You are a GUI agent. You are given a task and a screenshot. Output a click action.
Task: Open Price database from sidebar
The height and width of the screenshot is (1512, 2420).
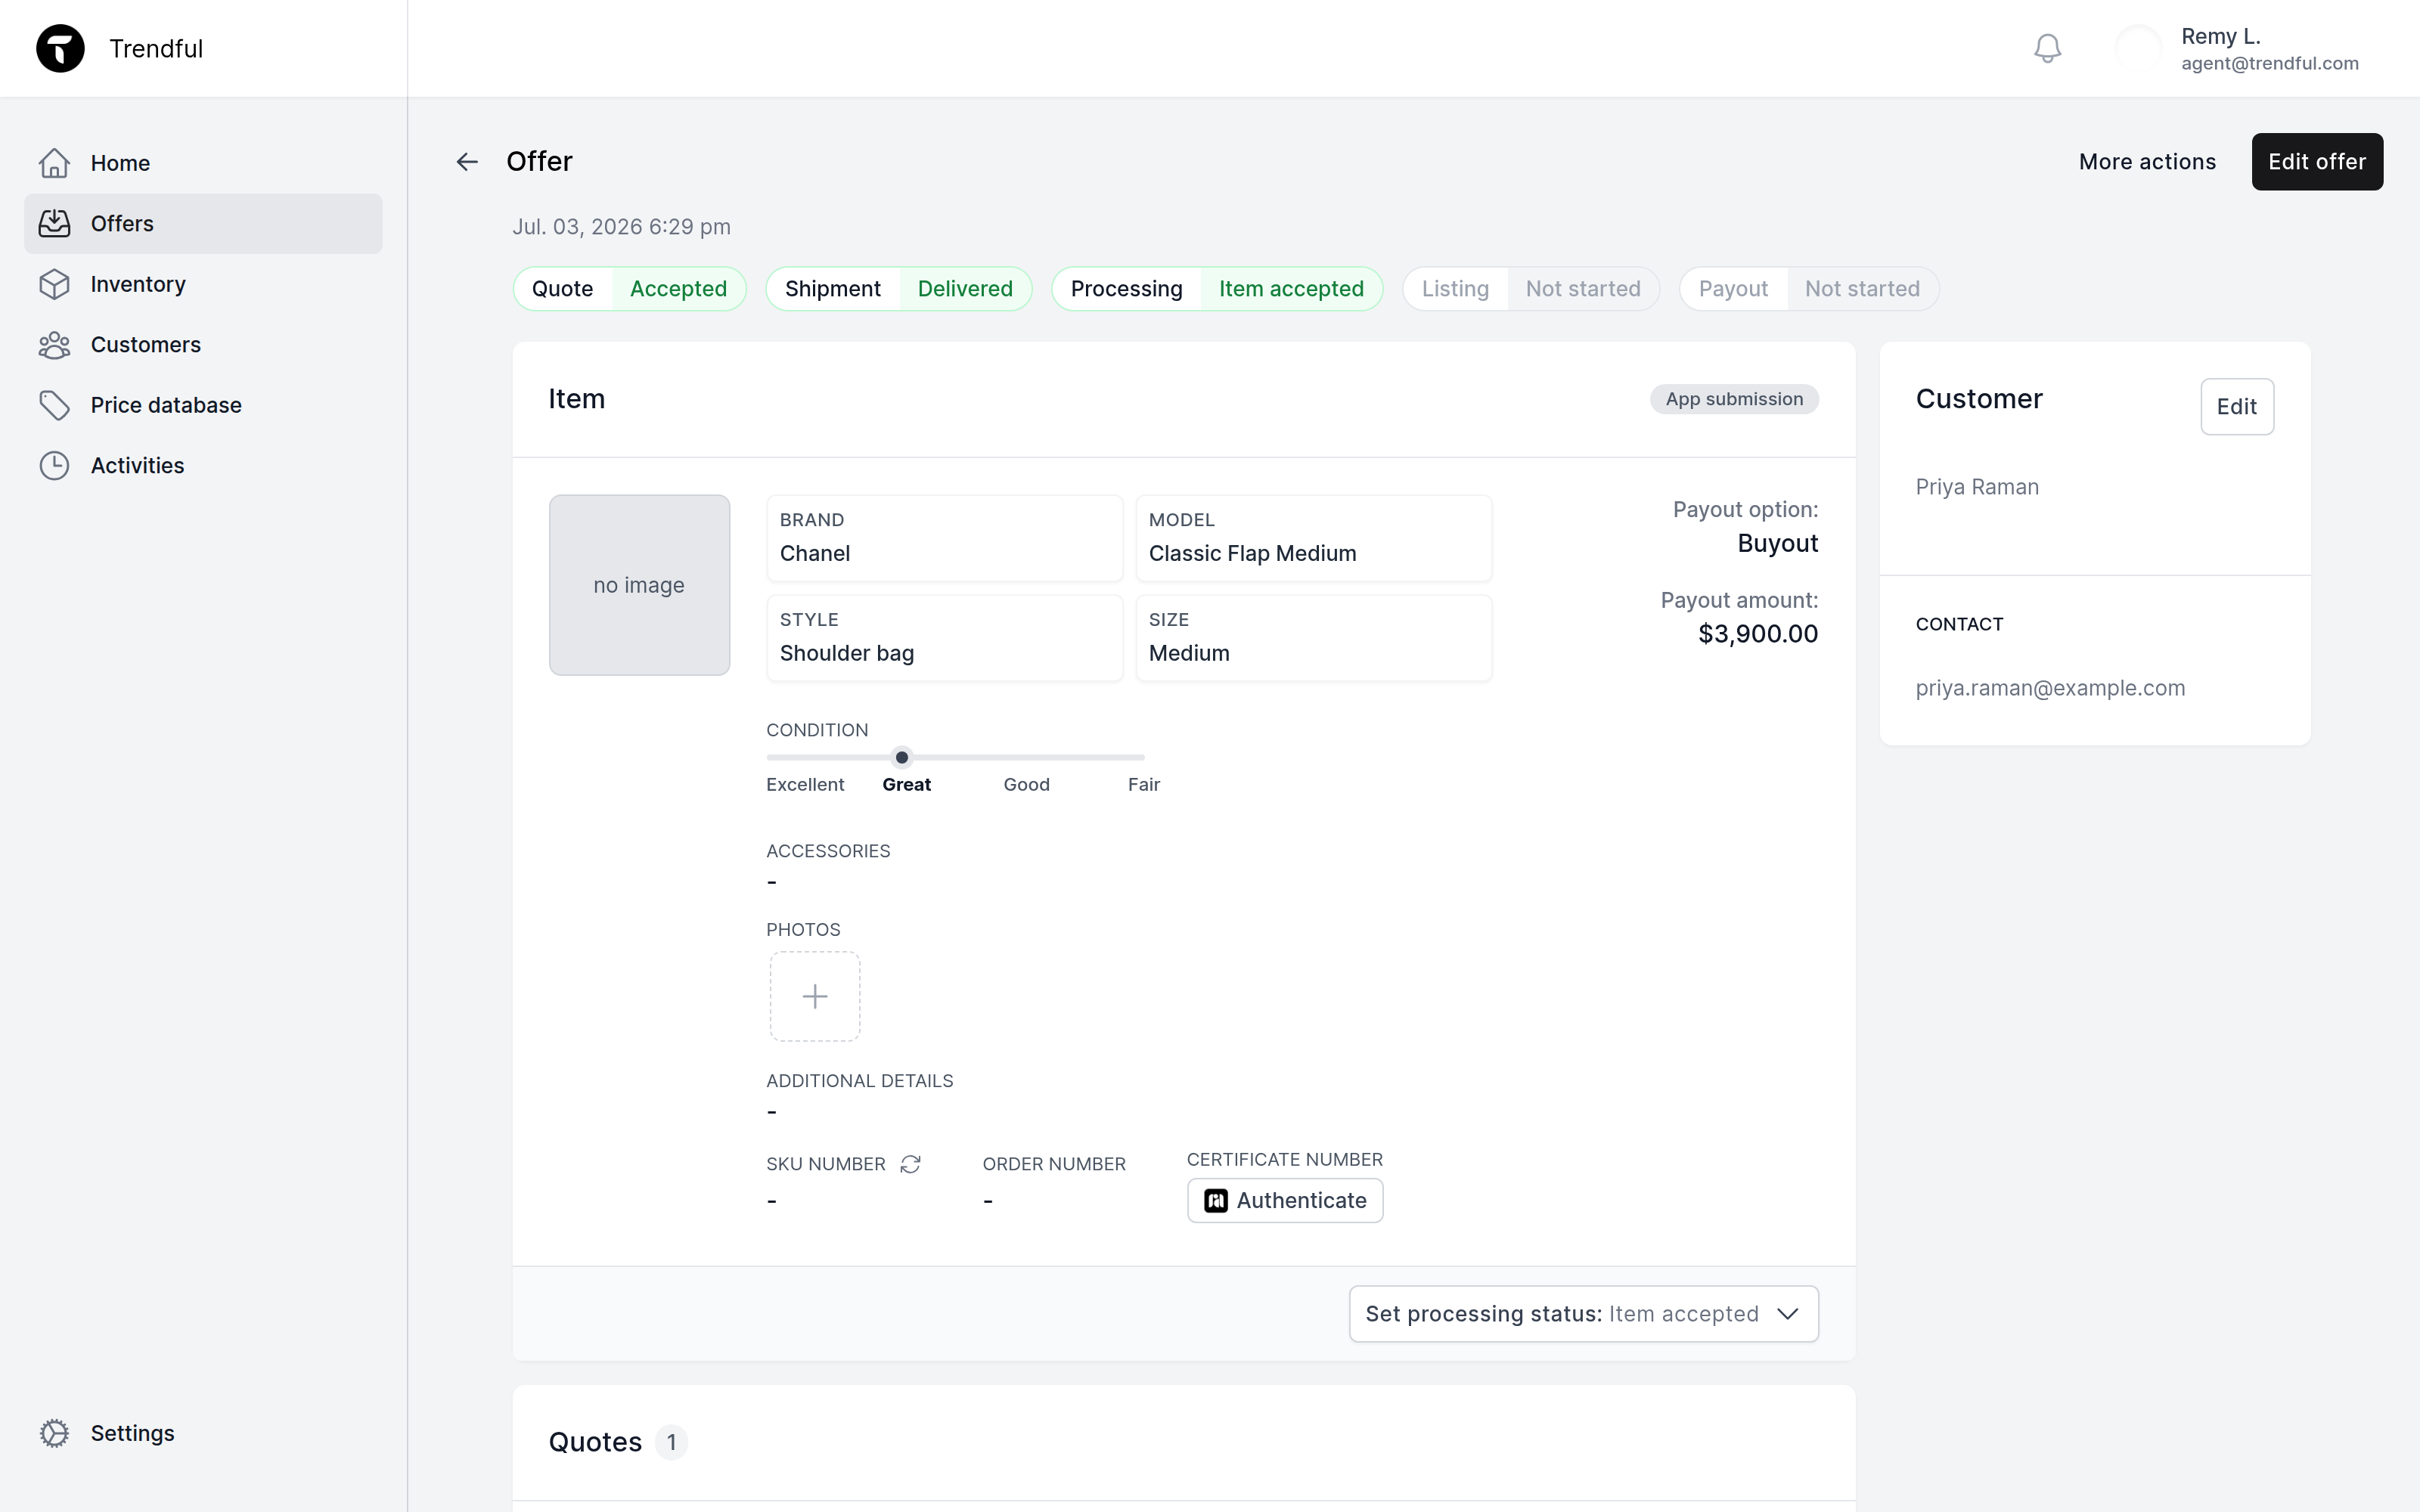click(x=203, y=405)
